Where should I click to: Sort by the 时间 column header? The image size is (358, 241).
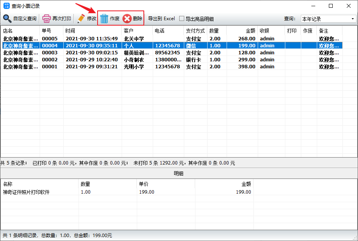click(x=92, y=31)
